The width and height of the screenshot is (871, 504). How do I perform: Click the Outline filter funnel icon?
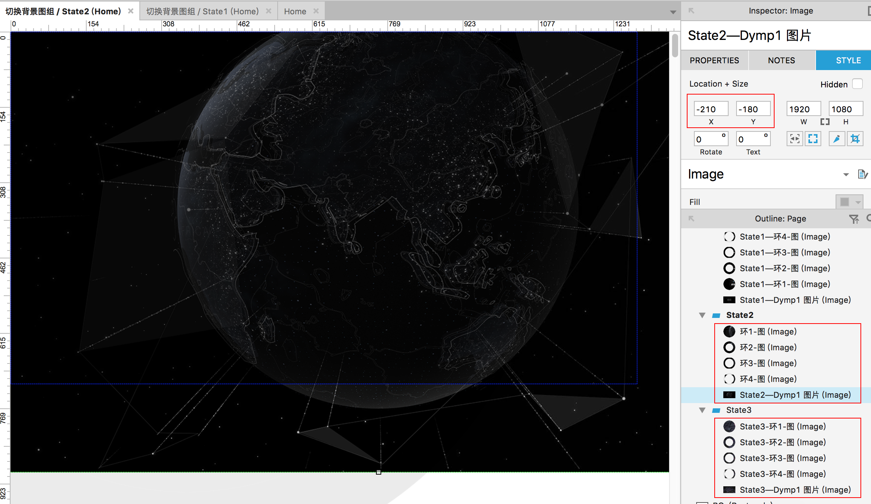click(x=853, y=219)
